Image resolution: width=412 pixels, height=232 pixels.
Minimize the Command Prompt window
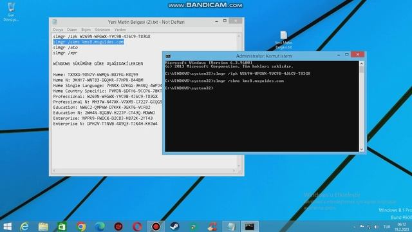point(339,55)
